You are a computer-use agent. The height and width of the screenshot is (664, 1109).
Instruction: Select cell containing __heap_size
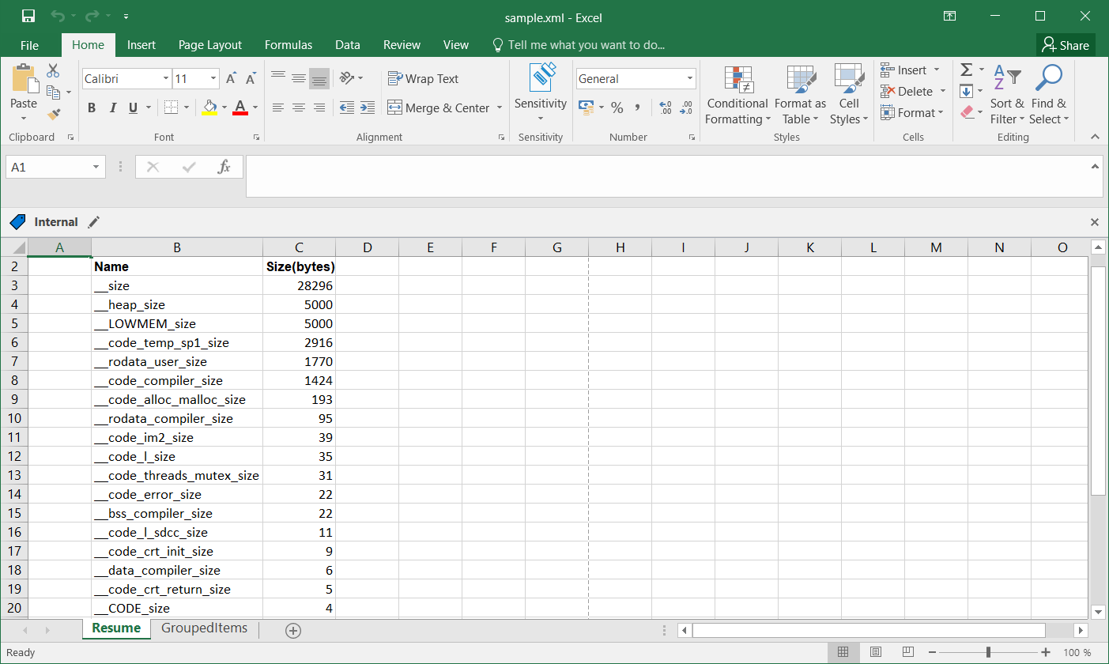[177, 304]
